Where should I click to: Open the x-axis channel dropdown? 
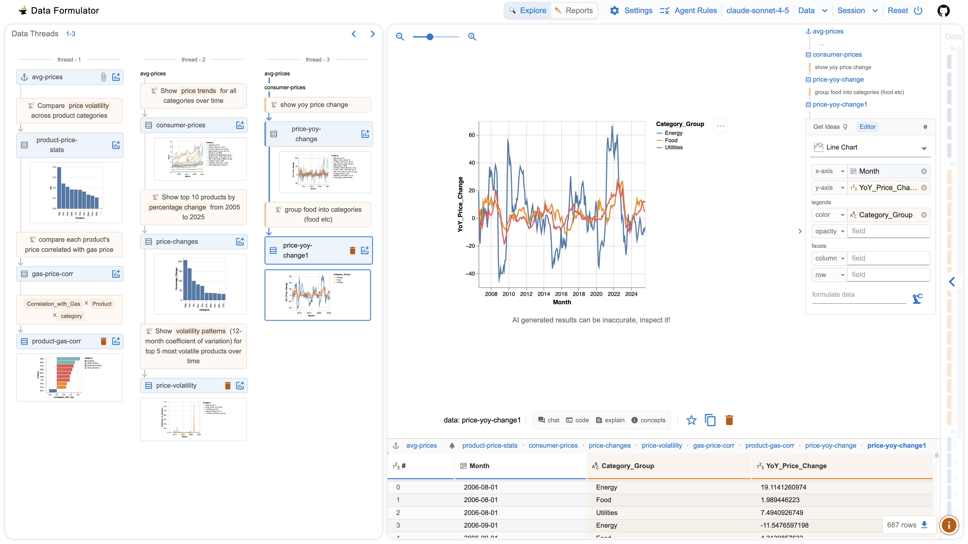(x=829, y=171)
